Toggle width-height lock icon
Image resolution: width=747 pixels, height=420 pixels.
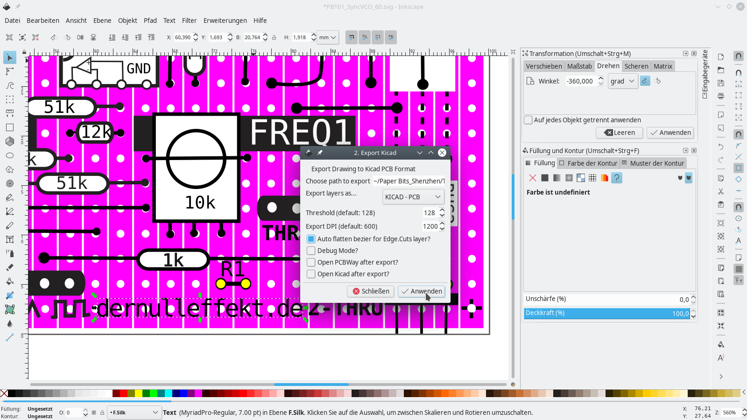coord(274,37)
